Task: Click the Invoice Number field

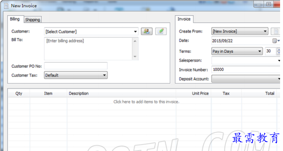Action: click(x=246, y=69)
